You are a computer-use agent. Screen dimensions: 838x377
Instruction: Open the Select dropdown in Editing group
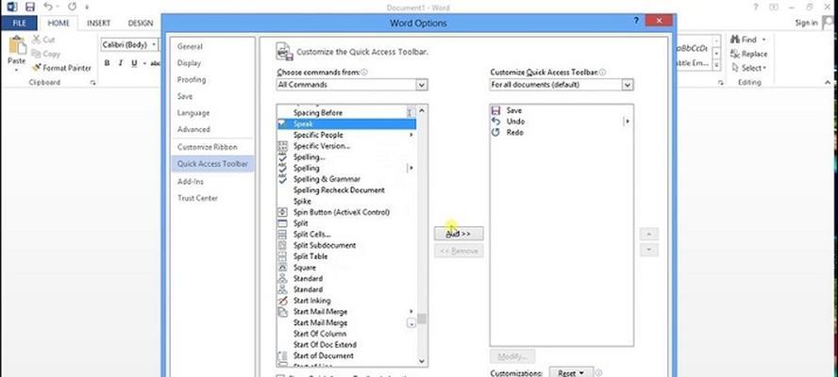750,68
